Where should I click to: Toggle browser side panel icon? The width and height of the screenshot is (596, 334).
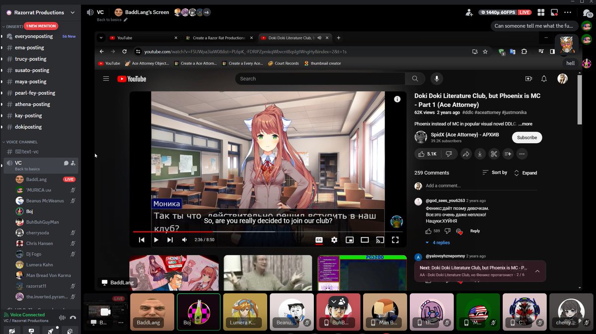tap(552, 51)
